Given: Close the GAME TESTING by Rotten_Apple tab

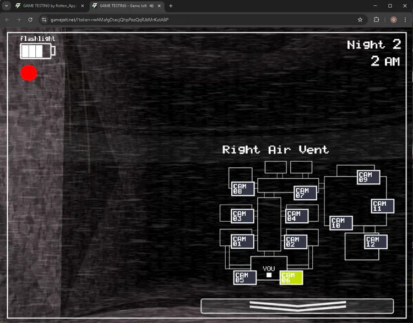Looking at the screenshot, I should 83,6.
